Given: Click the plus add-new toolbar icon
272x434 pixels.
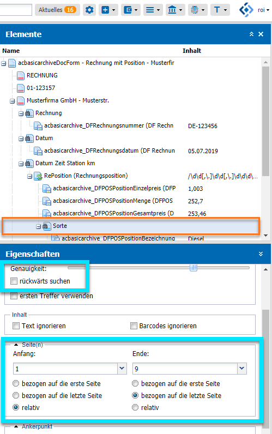Looking at the screenshot, I should point(108,10).
